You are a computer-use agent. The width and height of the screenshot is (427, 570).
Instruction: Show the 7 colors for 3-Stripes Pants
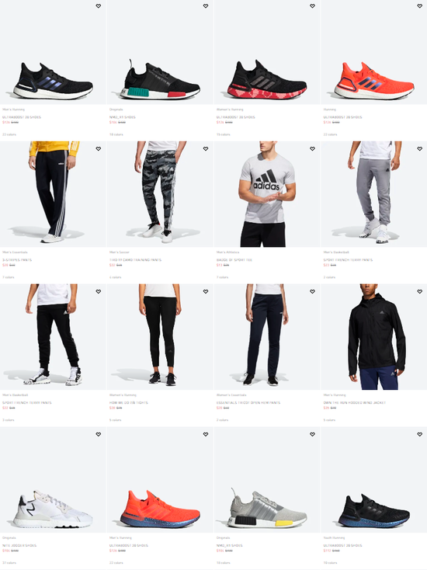tap(9, 277)
